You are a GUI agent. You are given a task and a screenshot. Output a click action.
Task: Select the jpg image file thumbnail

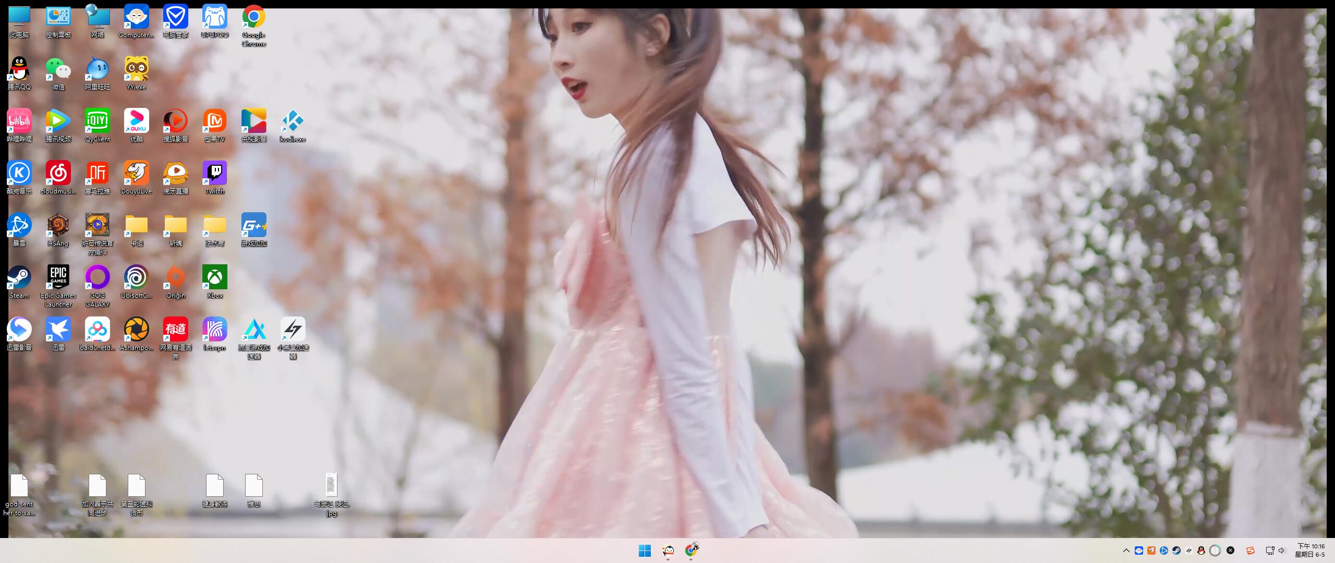[x=331, y=485]
